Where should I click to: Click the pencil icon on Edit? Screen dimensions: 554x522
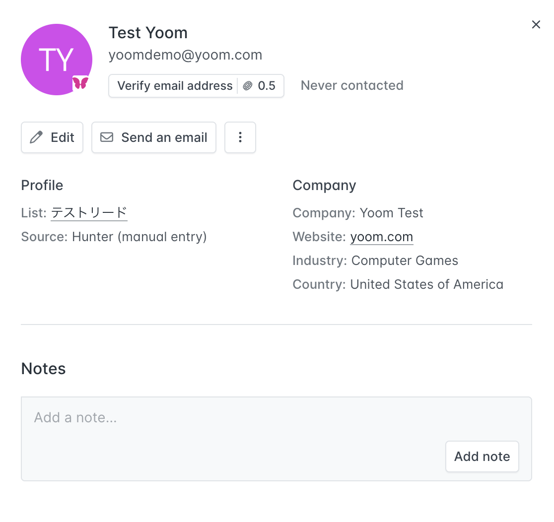[x=36, y=137]
